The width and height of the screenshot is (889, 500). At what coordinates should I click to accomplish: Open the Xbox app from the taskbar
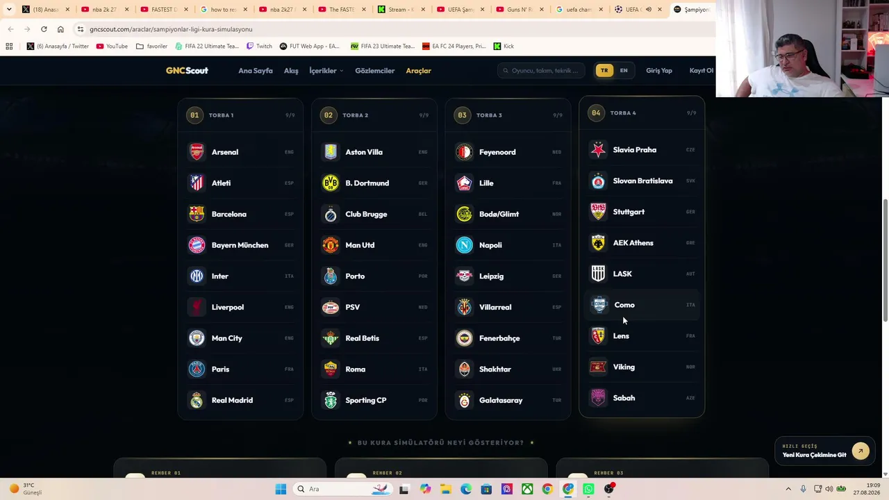527,489
